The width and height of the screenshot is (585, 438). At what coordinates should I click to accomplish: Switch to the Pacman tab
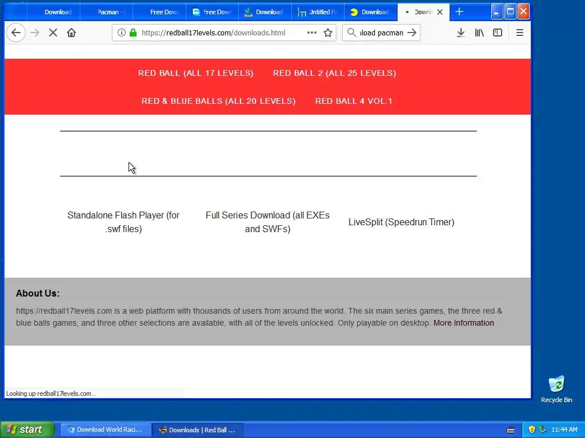107,12
